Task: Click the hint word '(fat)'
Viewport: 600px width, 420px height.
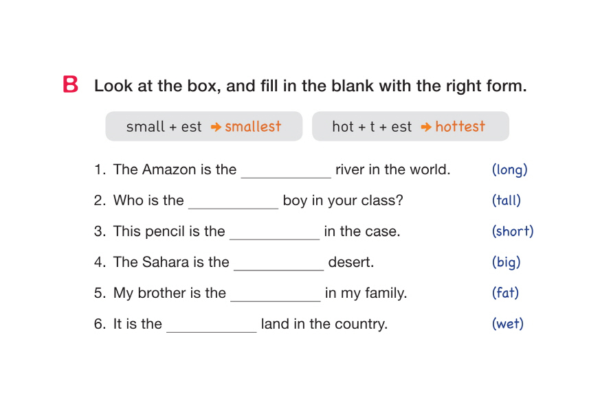Action: tap(505, 293)
